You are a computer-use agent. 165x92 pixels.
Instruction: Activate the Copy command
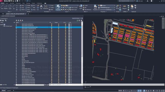click(x=22, y=8)
